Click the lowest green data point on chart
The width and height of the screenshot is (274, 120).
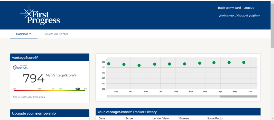(139, 65)
